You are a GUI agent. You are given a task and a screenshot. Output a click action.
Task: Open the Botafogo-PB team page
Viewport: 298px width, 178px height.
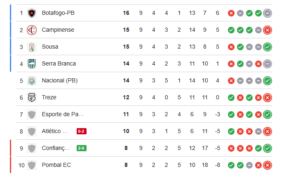point(58,13)
